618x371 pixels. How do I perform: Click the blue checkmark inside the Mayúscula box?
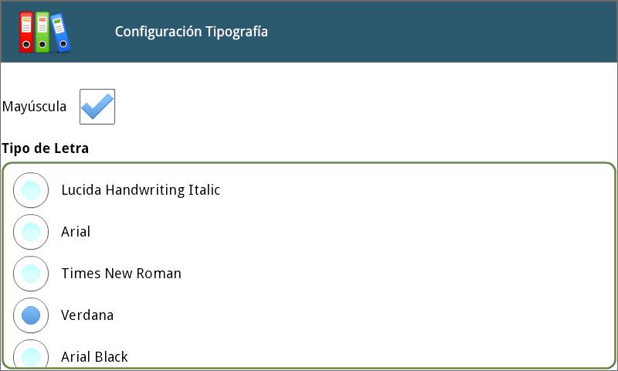(x=97, y=106)
